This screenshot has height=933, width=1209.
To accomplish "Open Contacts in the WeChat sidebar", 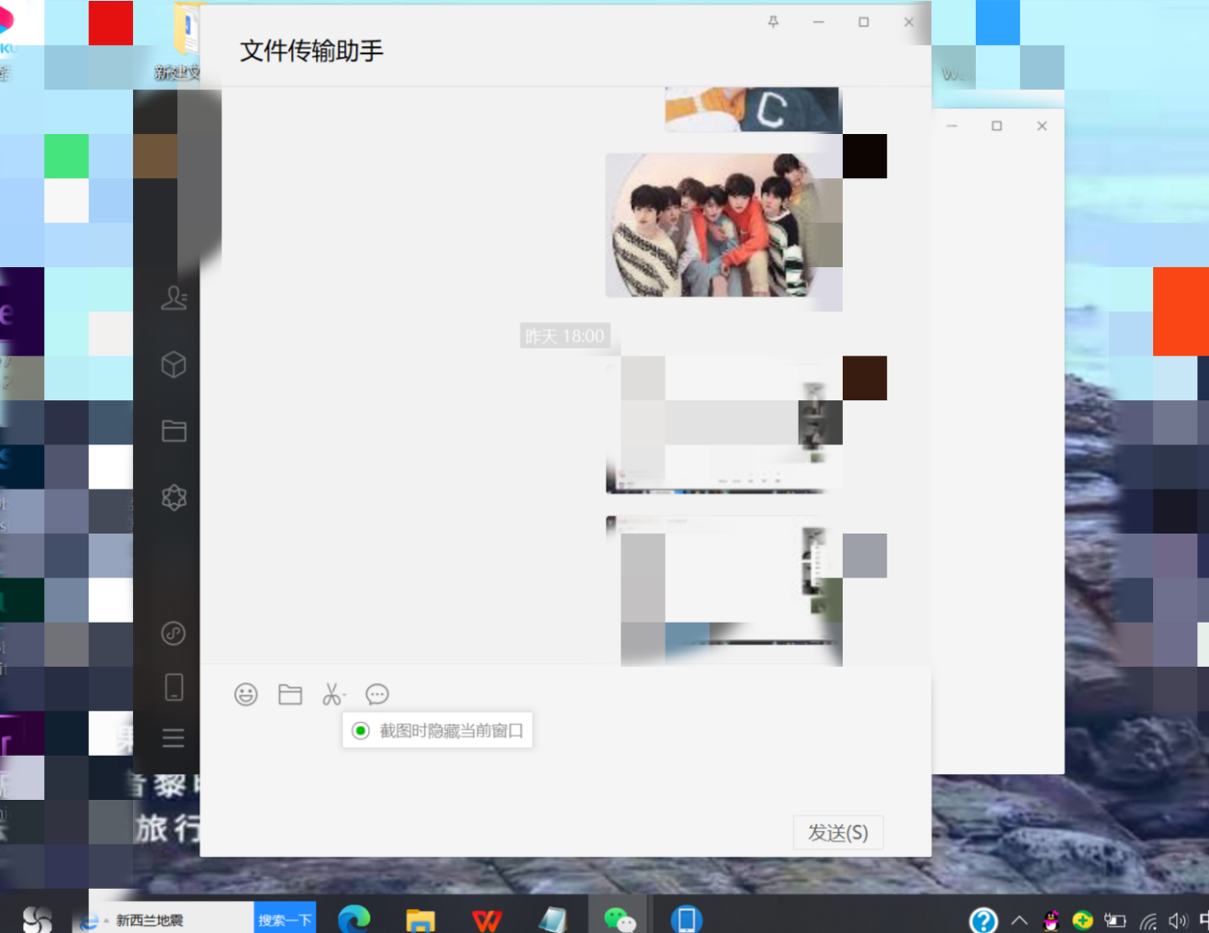I will point(174,298).
